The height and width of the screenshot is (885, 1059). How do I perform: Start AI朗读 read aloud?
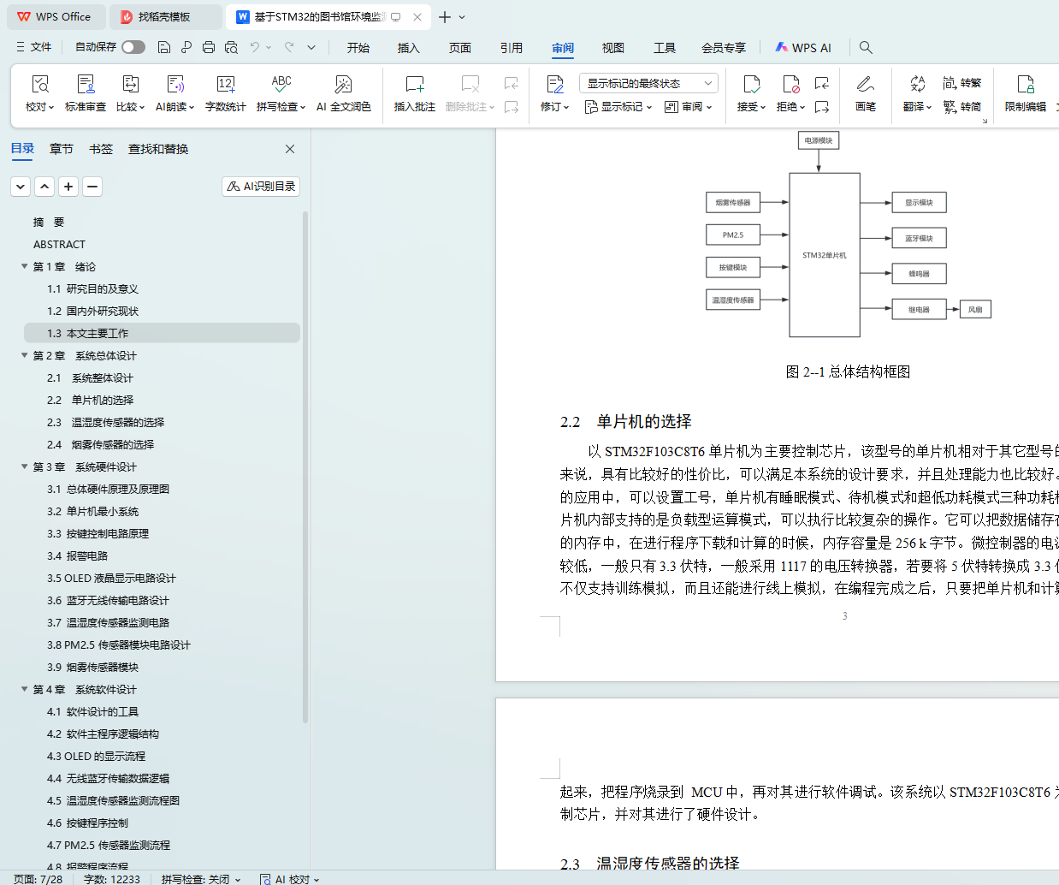click(175, 94)
